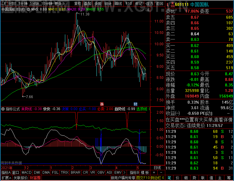Viewport: 234px width, 181px height.
Task: Click the 买一 bid price 8.62
Action: click(x=195, y=46)
